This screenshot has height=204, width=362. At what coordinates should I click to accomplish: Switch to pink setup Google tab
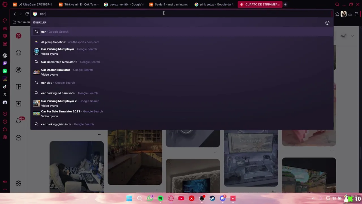coord(214,5)
